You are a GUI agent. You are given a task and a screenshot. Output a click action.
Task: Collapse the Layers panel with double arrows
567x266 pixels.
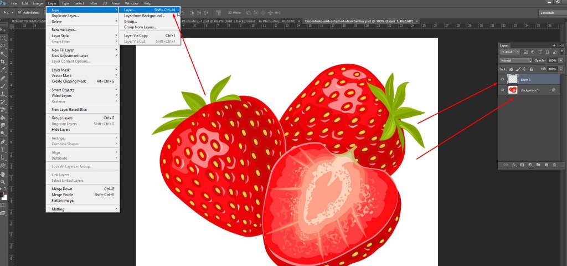554,45
